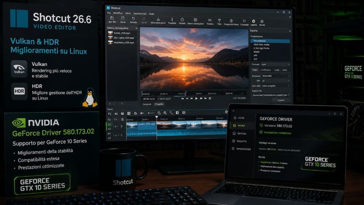364x205 pixels.
Task: Click the Apri file toolbar icon
Action: tap(112, 19)
